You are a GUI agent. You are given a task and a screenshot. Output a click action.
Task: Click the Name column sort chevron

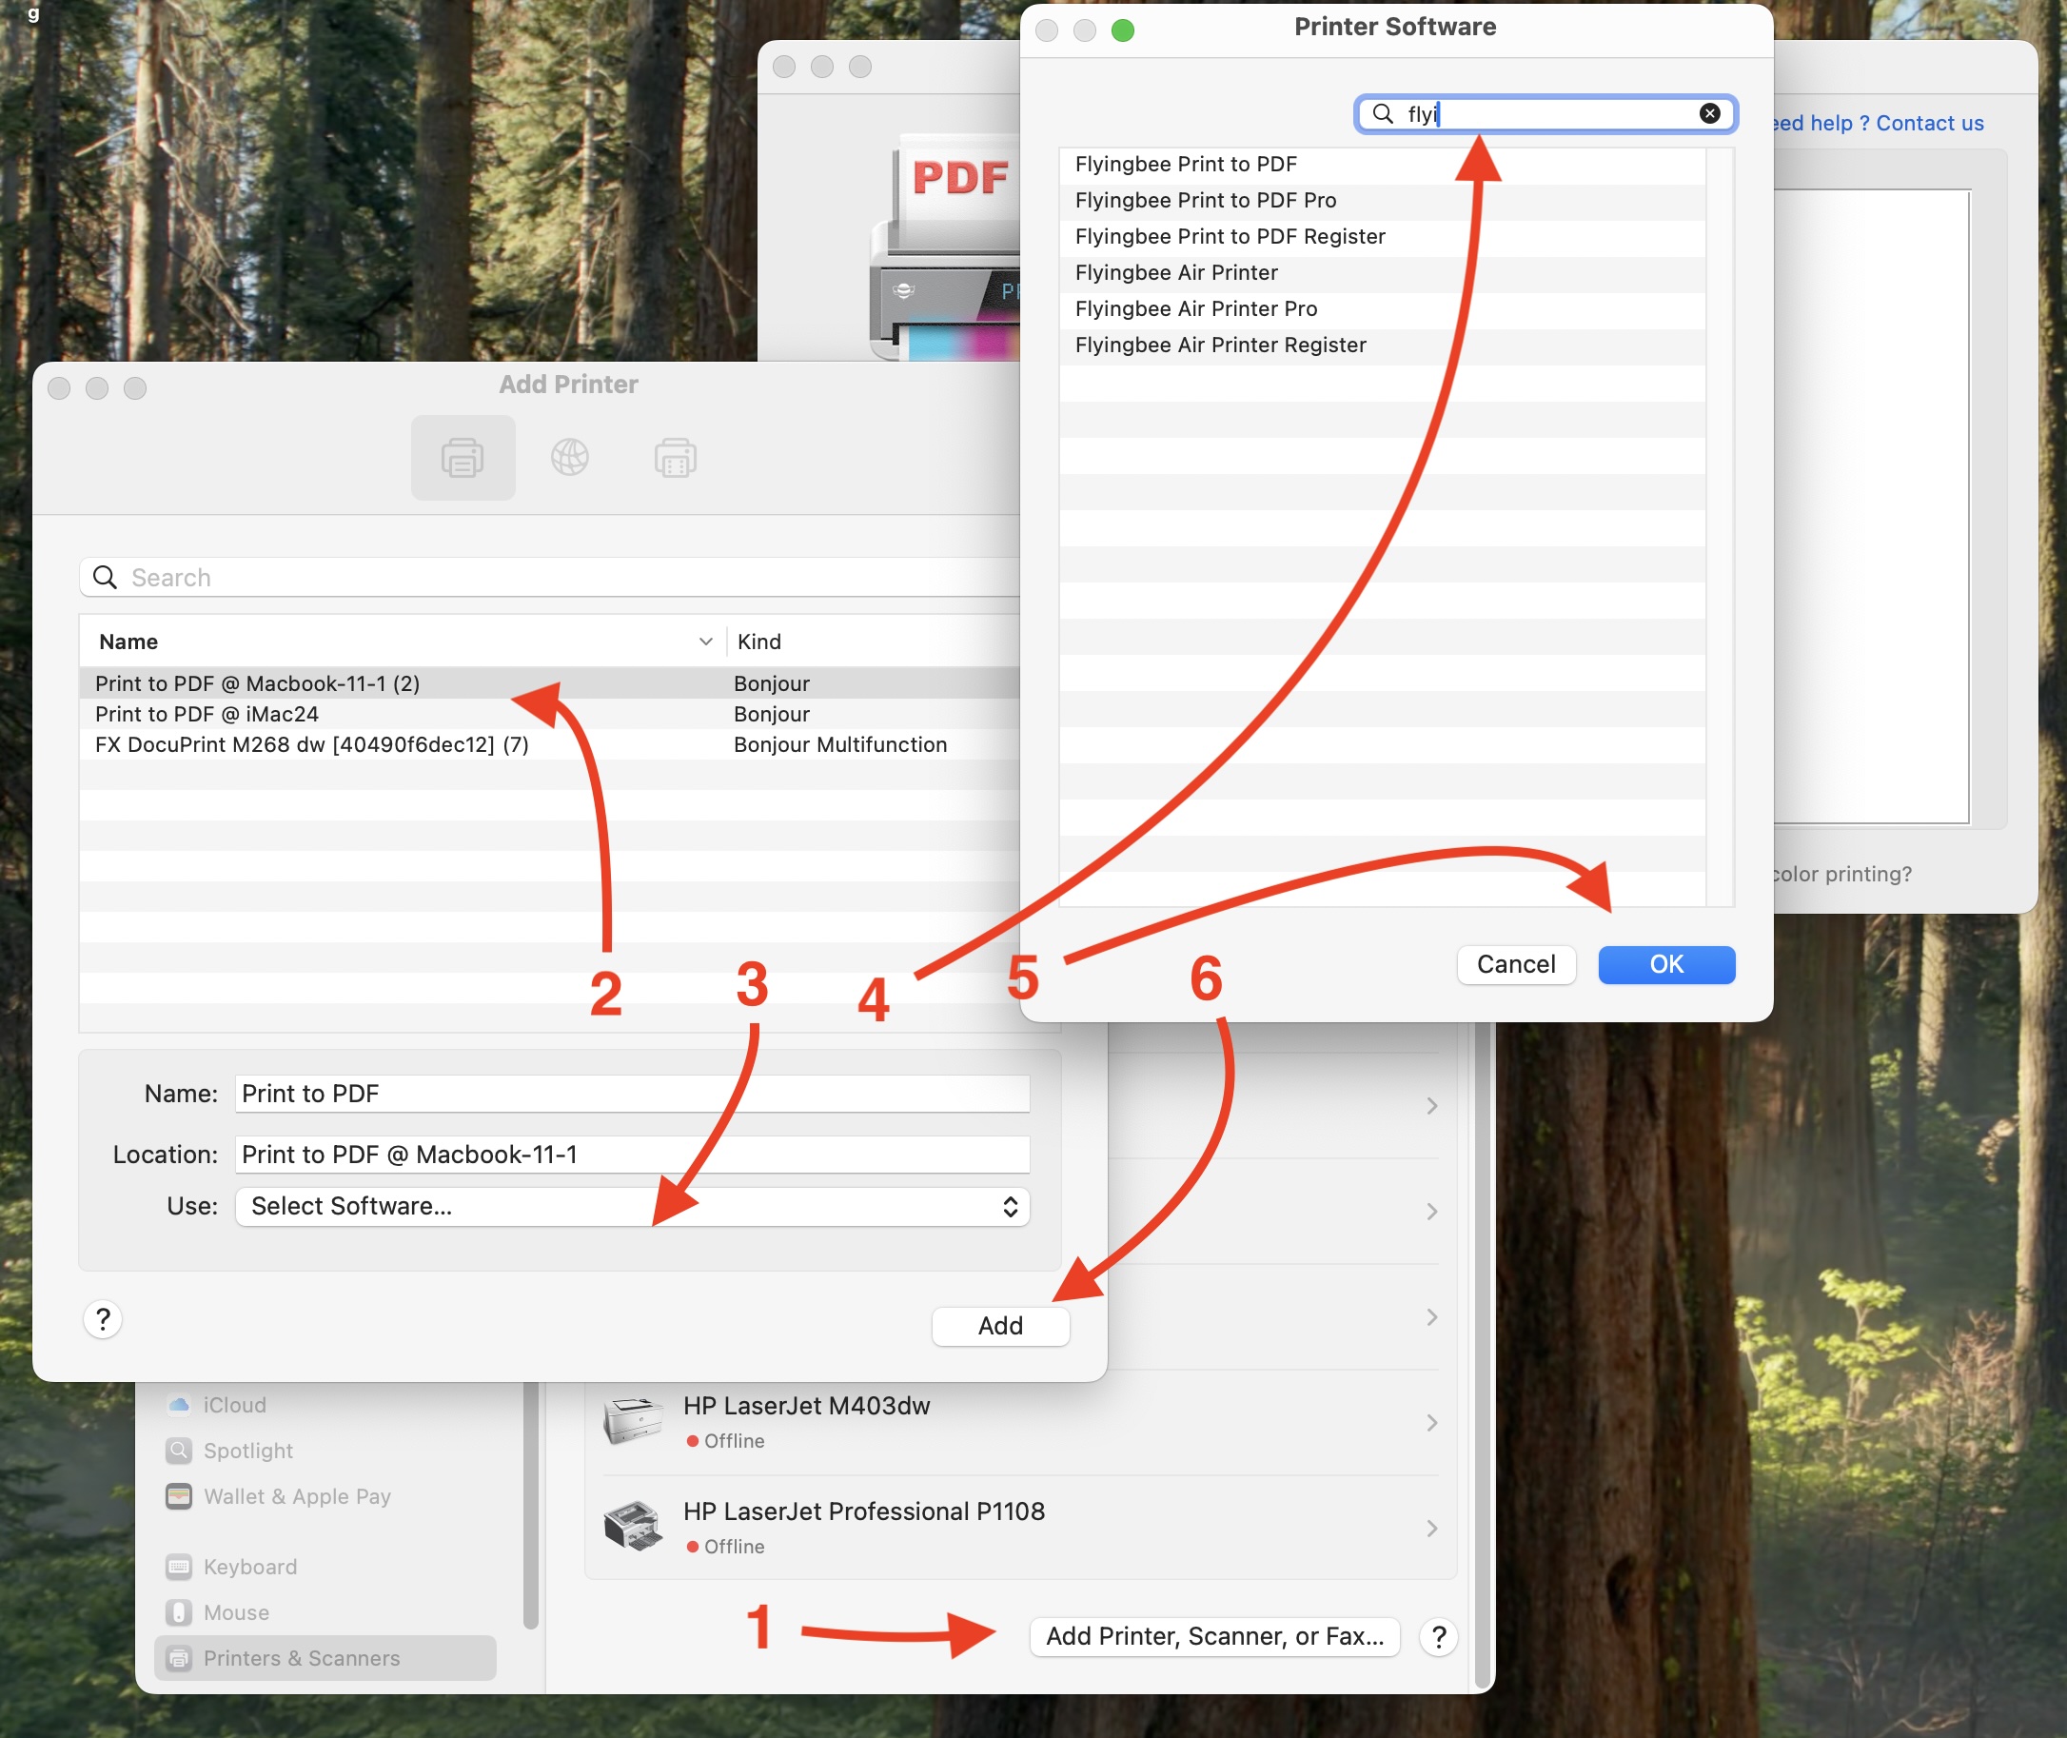pyautogui.click(x=705, y=642)
